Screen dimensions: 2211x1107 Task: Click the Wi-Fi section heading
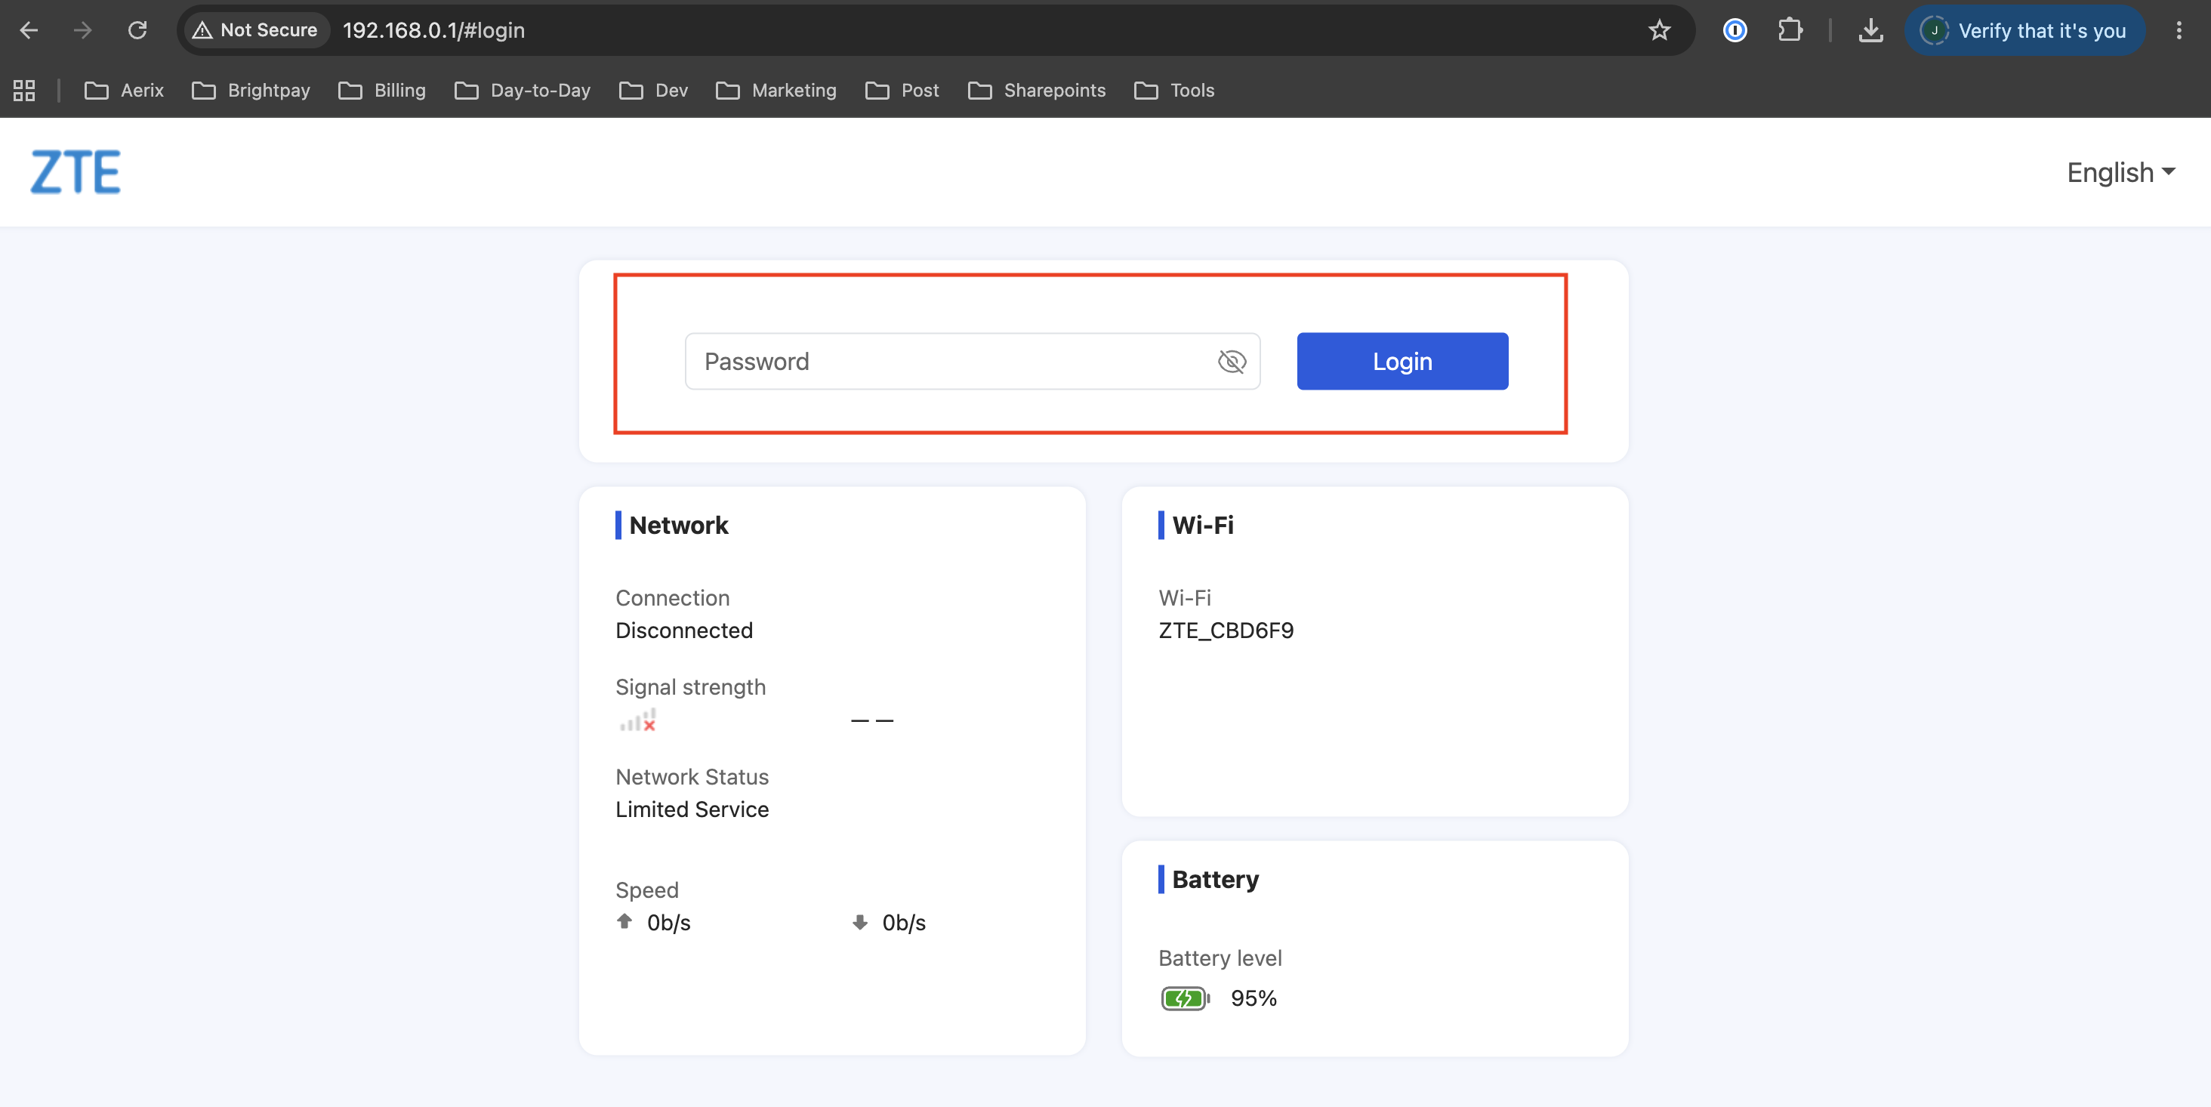[x=1202, y=525]
